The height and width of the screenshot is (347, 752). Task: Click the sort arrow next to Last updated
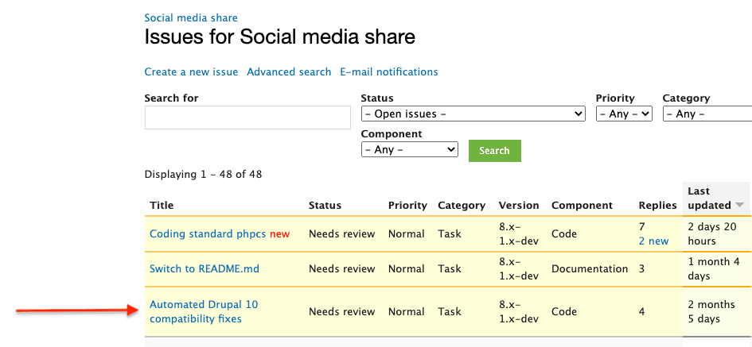pyautogui.click(x=739, y=206)
